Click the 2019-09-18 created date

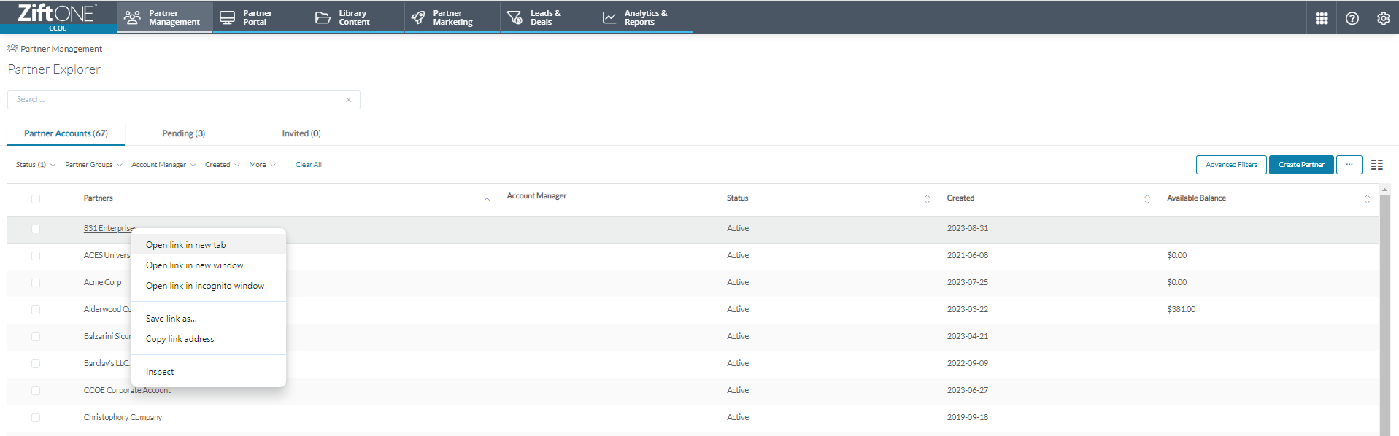point(968,417)
